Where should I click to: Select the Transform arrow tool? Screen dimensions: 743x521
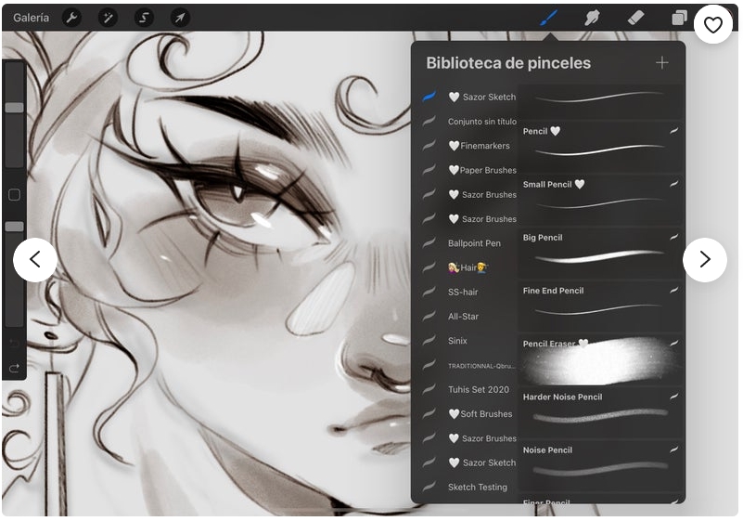point(180,18)
